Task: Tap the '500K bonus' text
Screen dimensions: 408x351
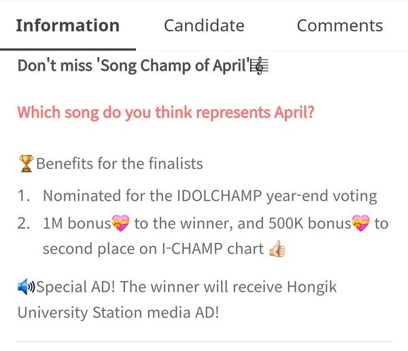Action: point(309,223)
